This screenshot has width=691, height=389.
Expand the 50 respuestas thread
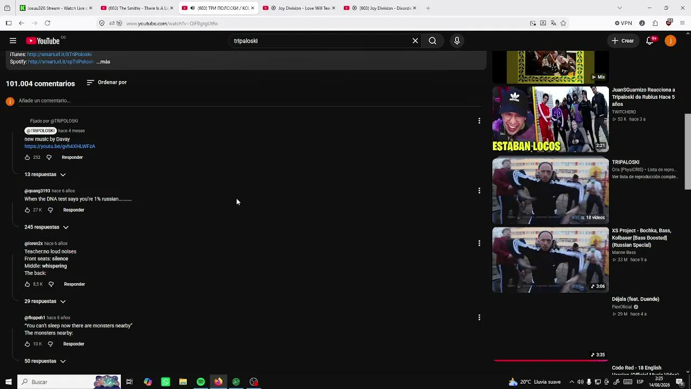coord(45,361)
